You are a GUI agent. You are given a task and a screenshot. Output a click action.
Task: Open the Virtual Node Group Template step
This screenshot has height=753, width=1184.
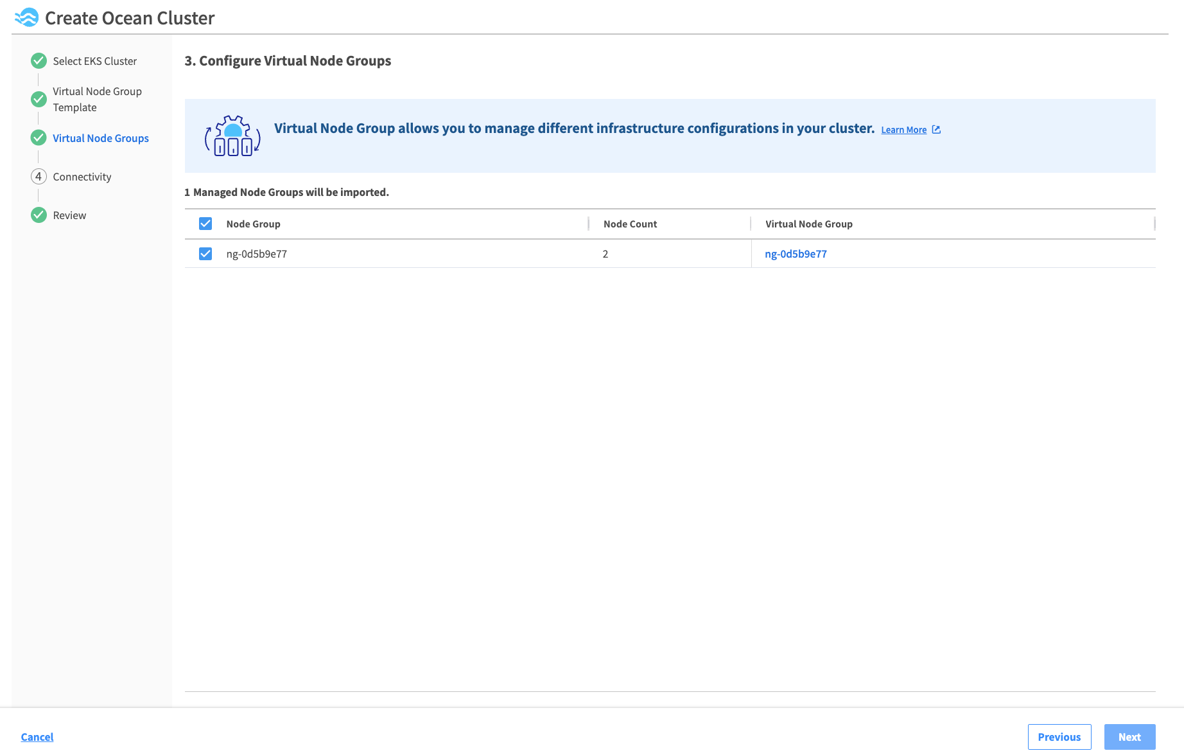[97, 100]
